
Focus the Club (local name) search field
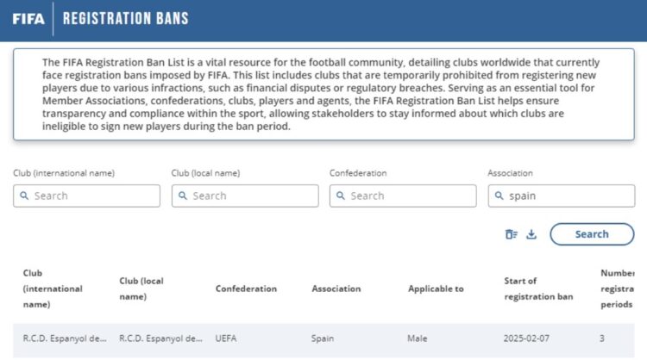(x=252, y=196)
